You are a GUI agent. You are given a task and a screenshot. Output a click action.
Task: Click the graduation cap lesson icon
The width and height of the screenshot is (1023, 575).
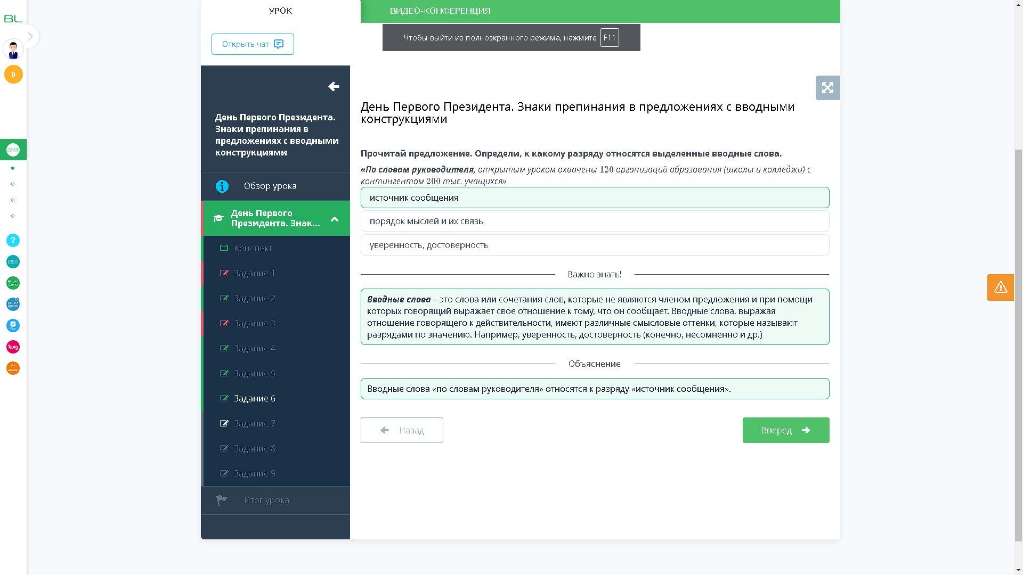218,218
